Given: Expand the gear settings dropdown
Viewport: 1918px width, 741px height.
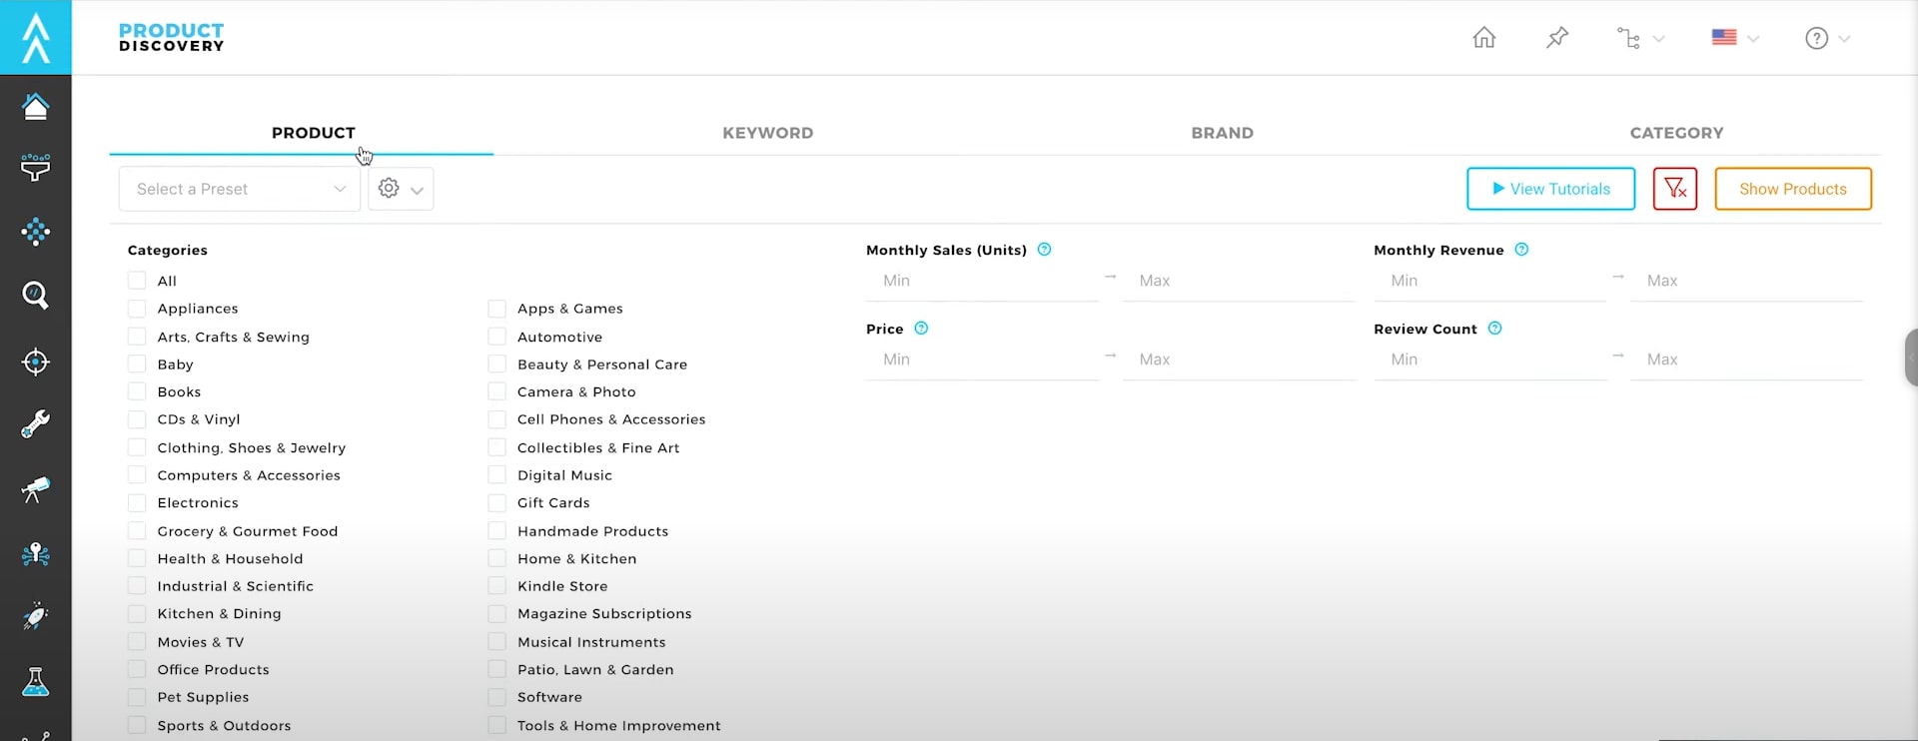Looking at the screenshot, I should [x=401, y=189].
